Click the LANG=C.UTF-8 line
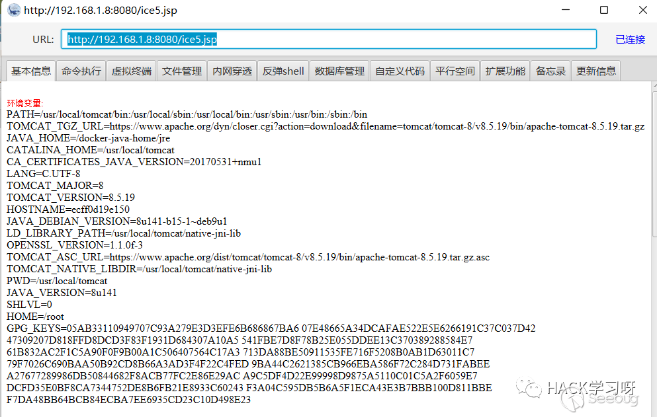Screen dimensions: 657x417 click(x=44, y=174)
